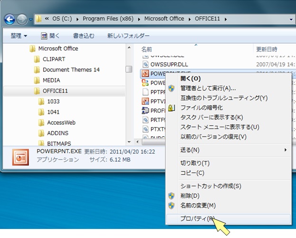Click Microsoft Office breadcrumb in address bar
This screenshot has height=238, width=296.
point(164,19)
